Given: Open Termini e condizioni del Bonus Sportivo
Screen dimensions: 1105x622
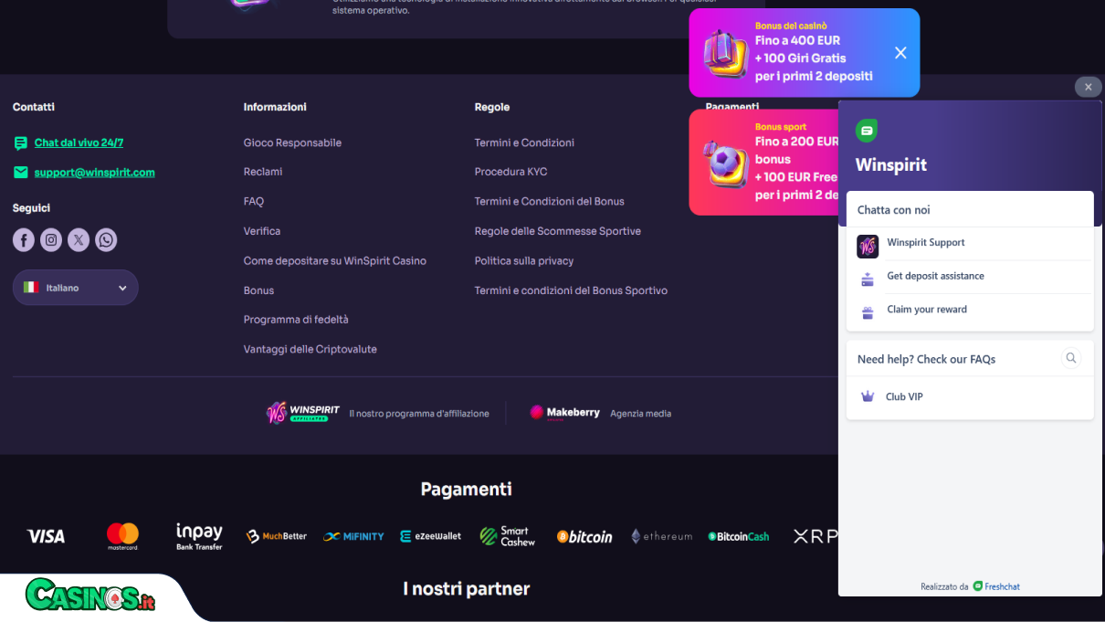Looking at the screenshot, I should [571, 290].
